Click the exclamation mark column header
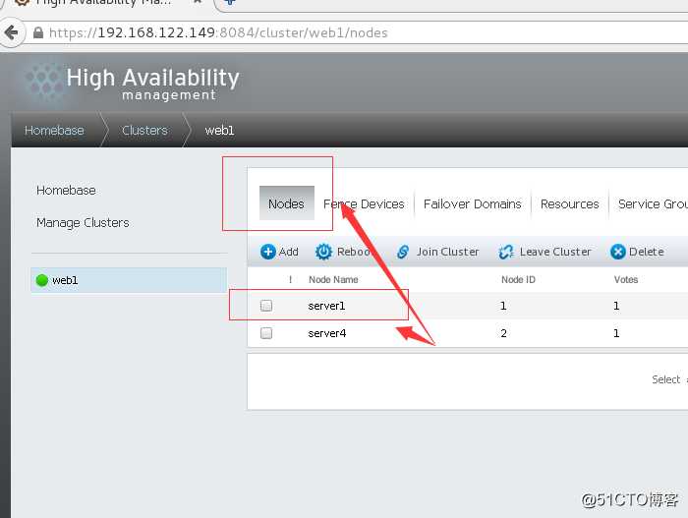688x518 pixels. [x=291, y=279]
